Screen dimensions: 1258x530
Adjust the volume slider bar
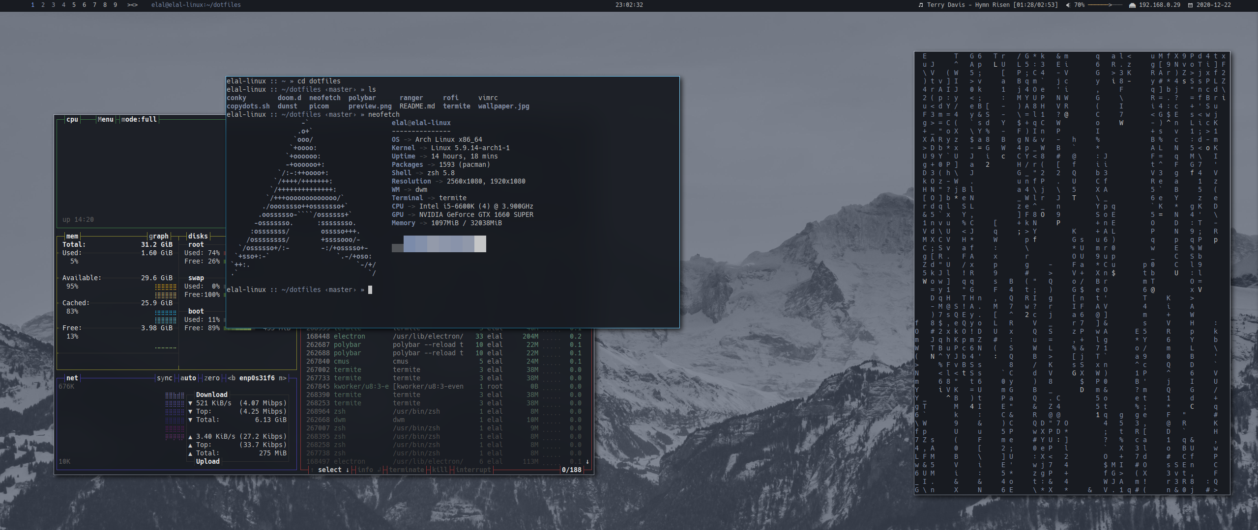[x=1105, y=5]
